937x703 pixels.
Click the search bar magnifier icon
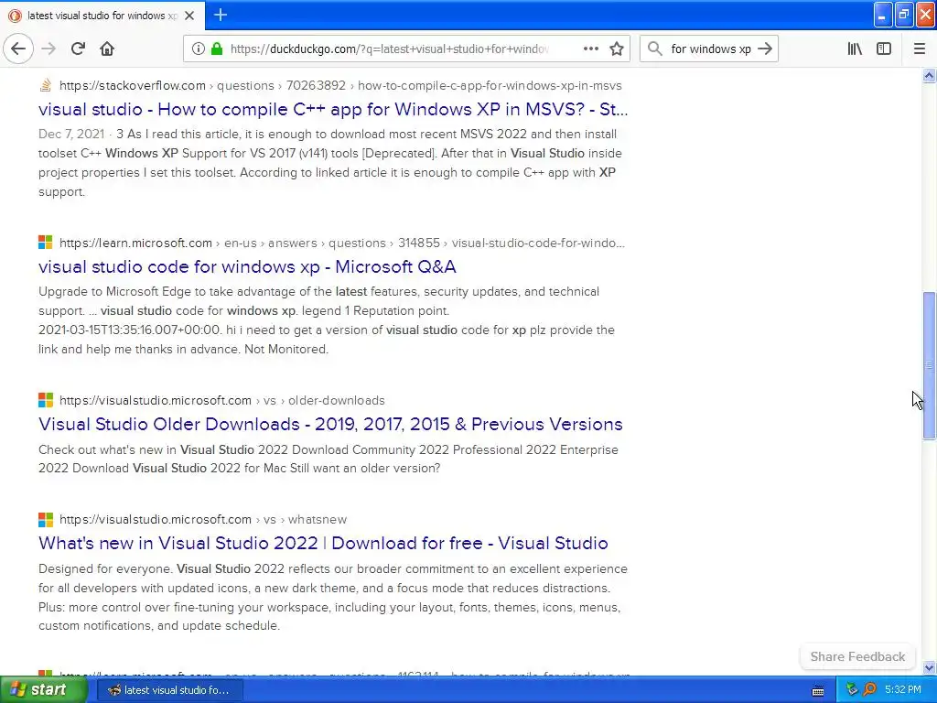pos(655,49)
